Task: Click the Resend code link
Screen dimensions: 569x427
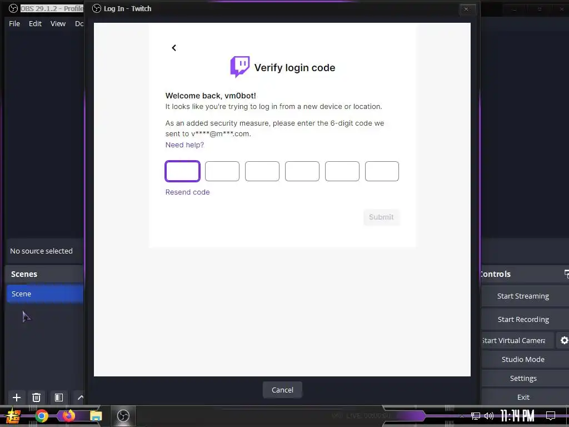Action: click(x=187, y=192)
